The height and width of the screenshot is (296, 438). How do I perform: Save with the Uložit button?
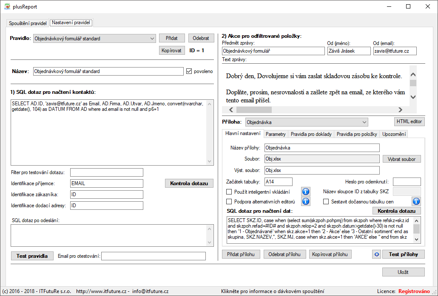pyautogui.click(x=404, y=272)
